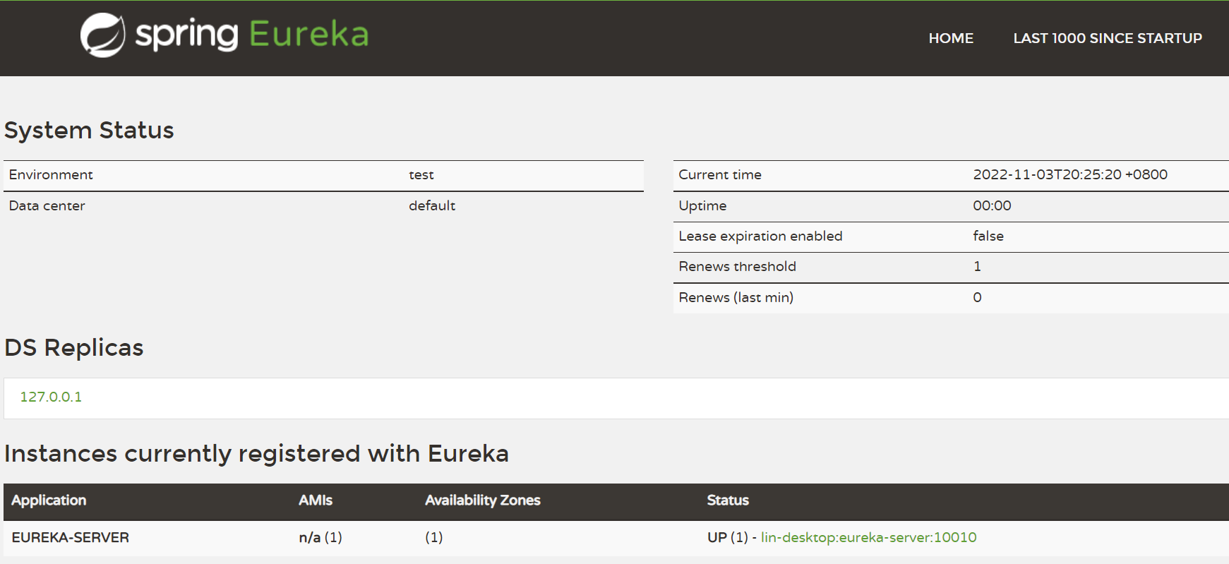Select the AMIs cell 'n/a (1)'
The width and height of the screenshot is (1229, 564).
tap(320, 537)
